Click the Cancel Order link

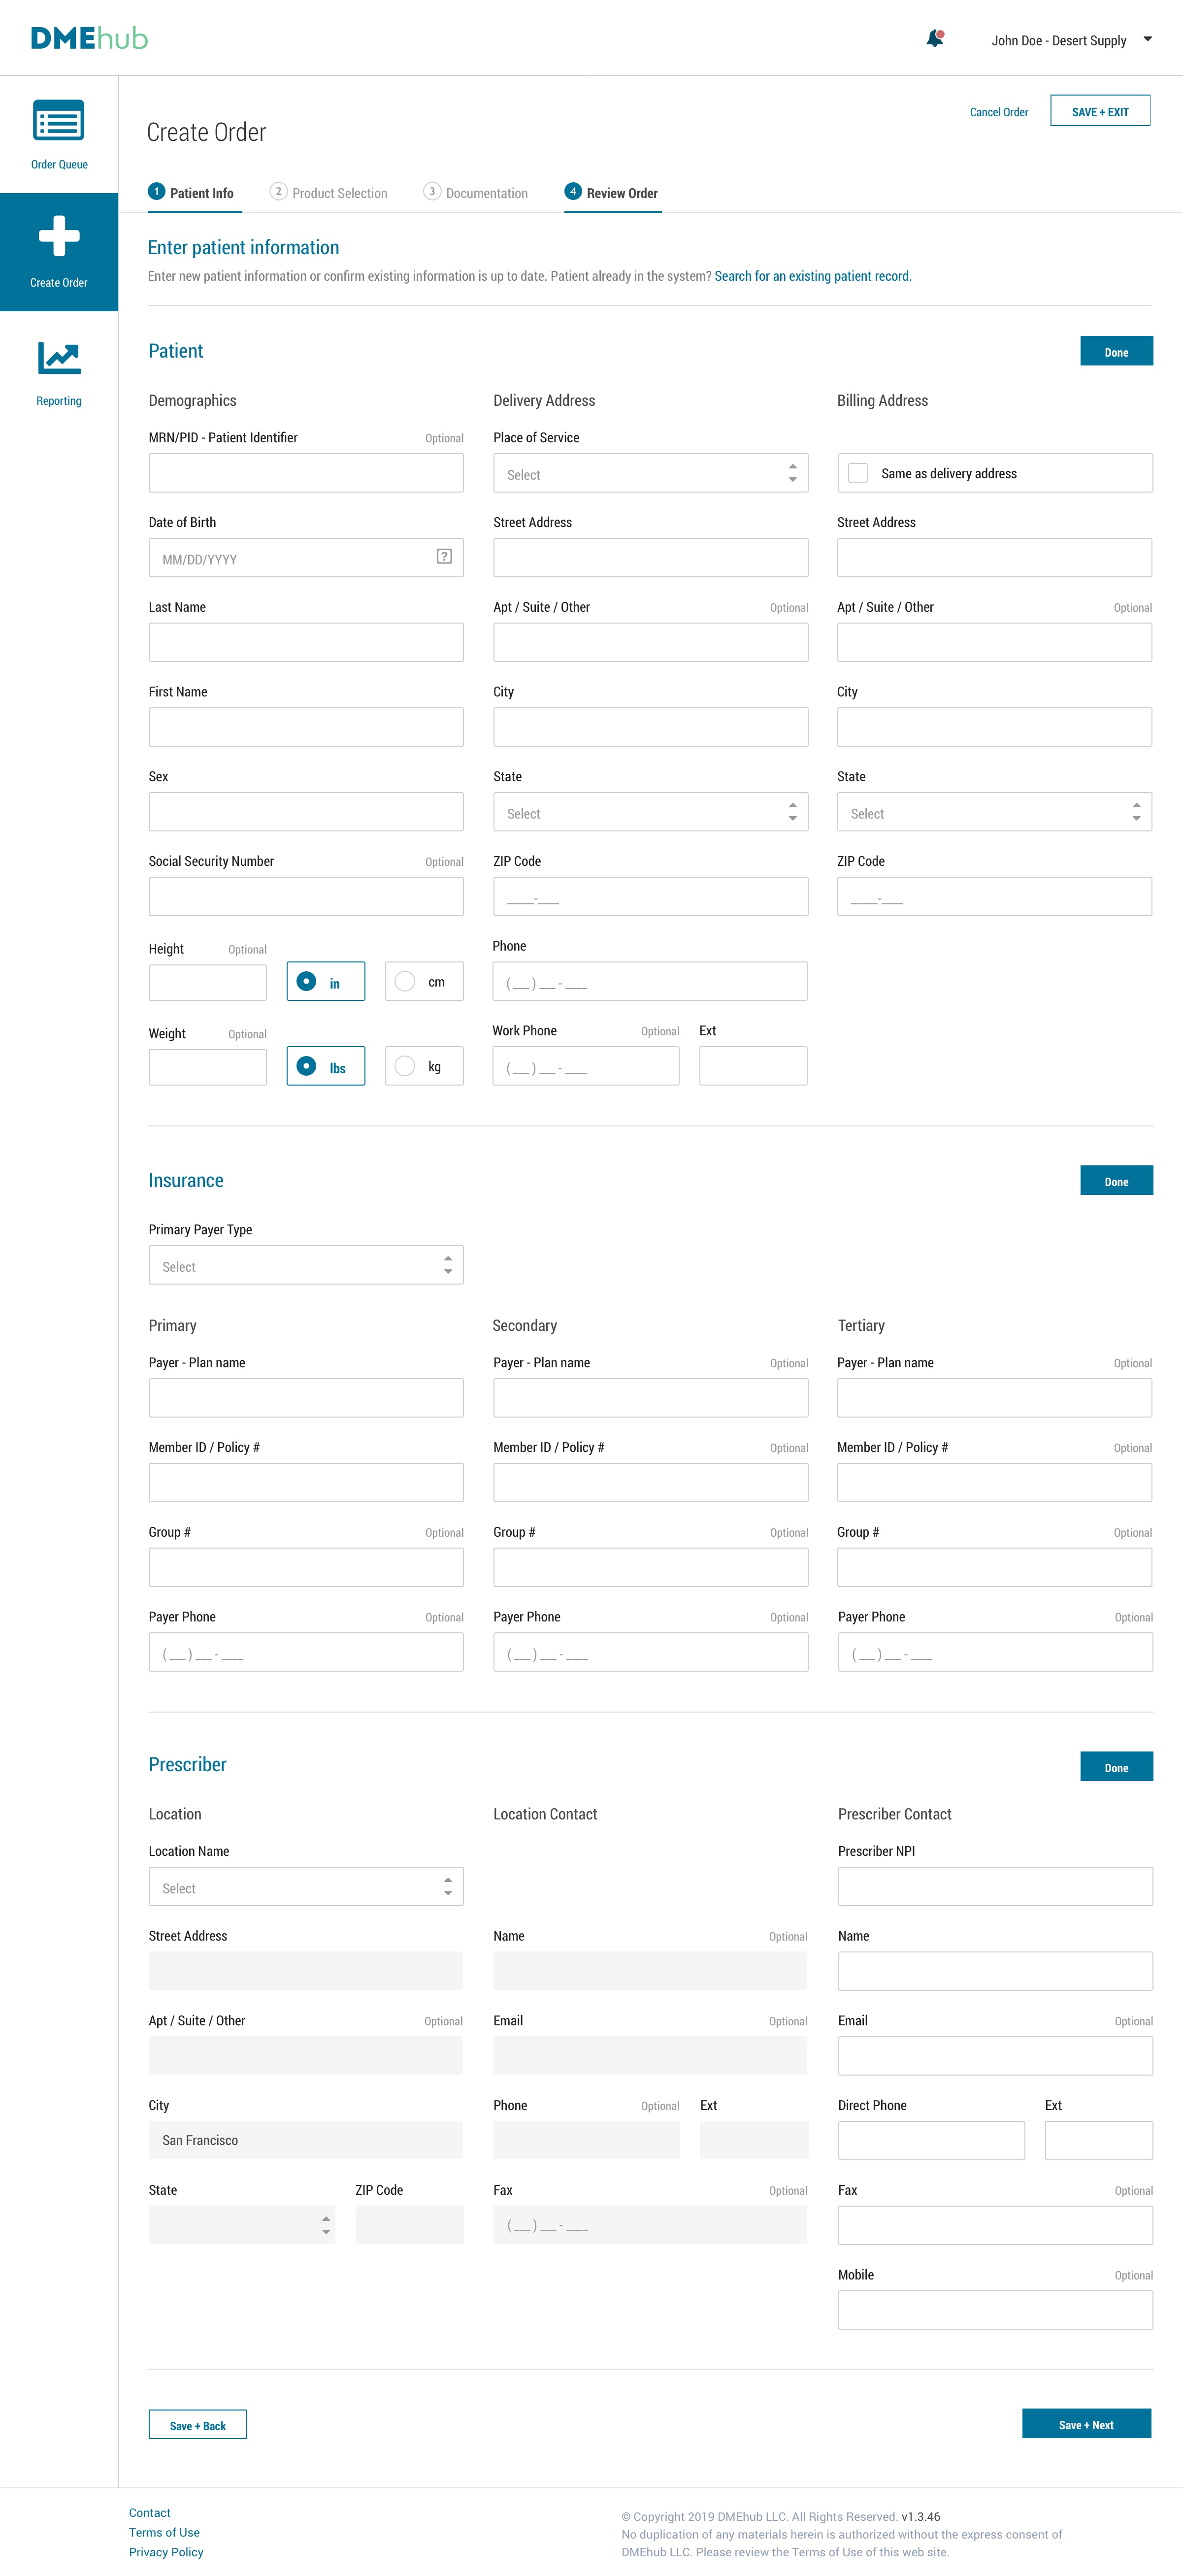click(x=998, y=112)
